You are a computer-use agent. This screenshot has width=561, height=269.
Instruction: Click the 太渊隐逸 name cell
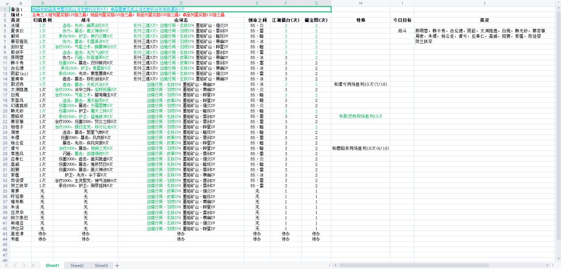coord(20,90)
